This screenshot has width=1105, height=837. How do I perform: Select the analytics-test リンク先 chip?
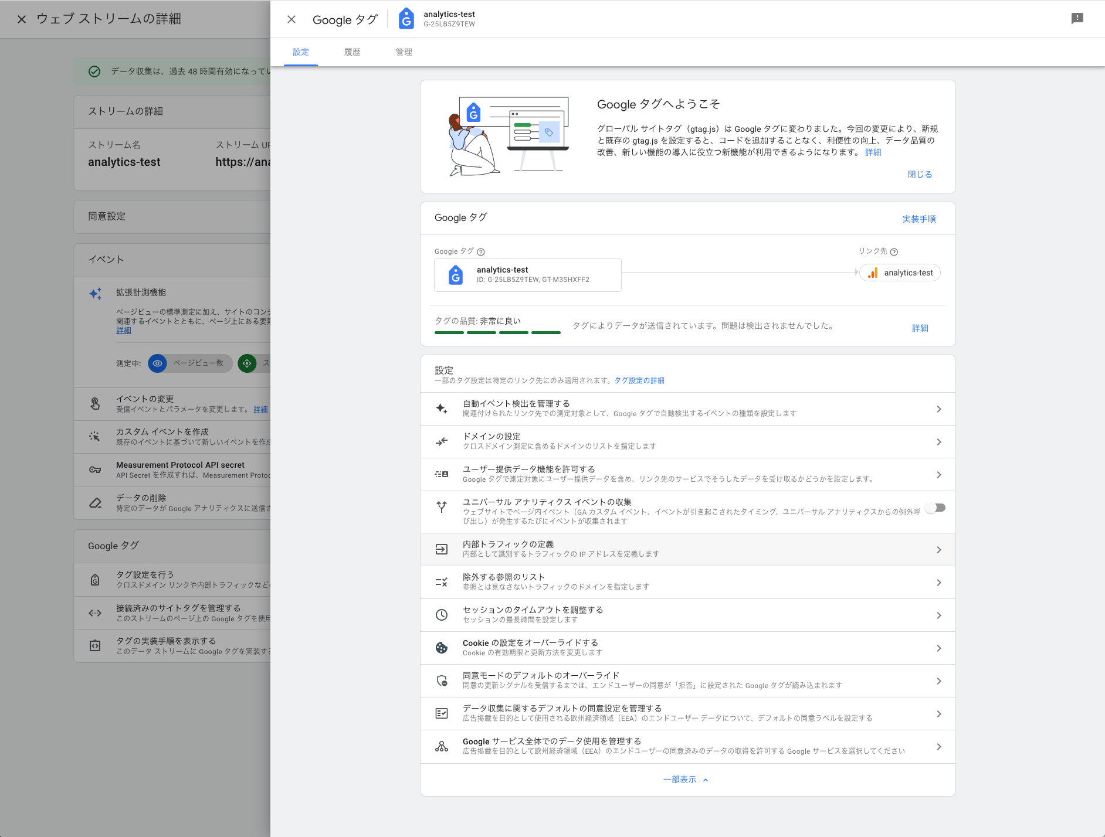pyautogui.click(x=900, y=273)
